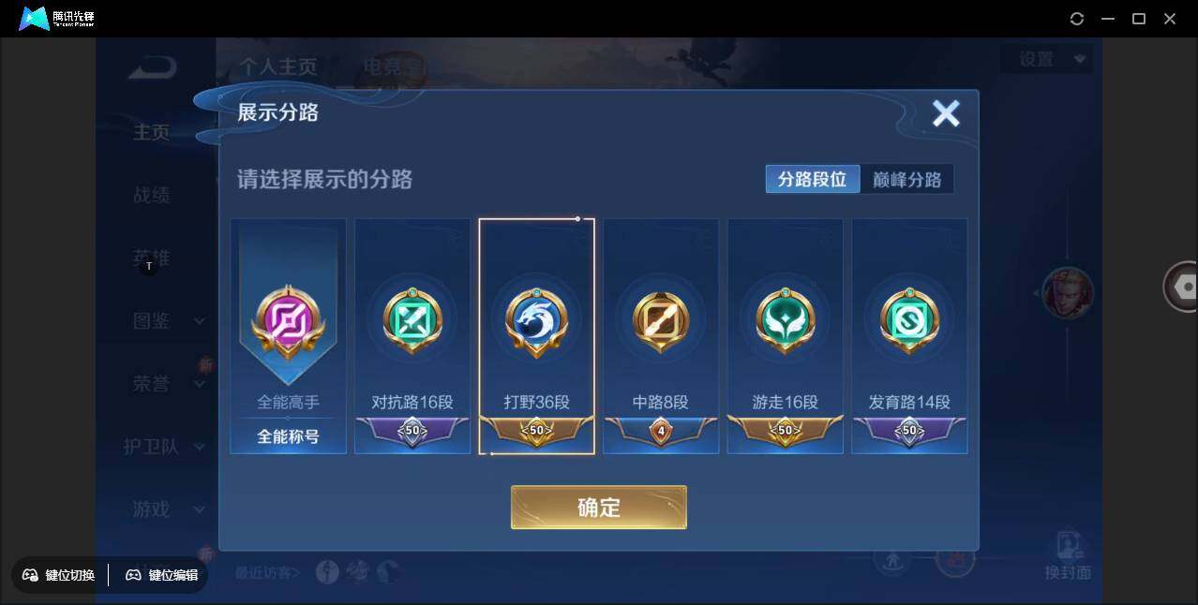Click the 键位切换 button
This screenshot has height=605, width=1198.
[x=60, y=574]
